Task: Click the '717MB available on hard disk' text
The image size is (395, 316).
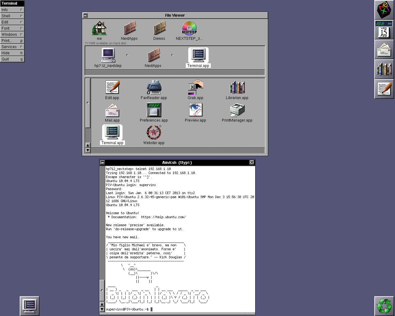Action: click(x=106, y=43)
